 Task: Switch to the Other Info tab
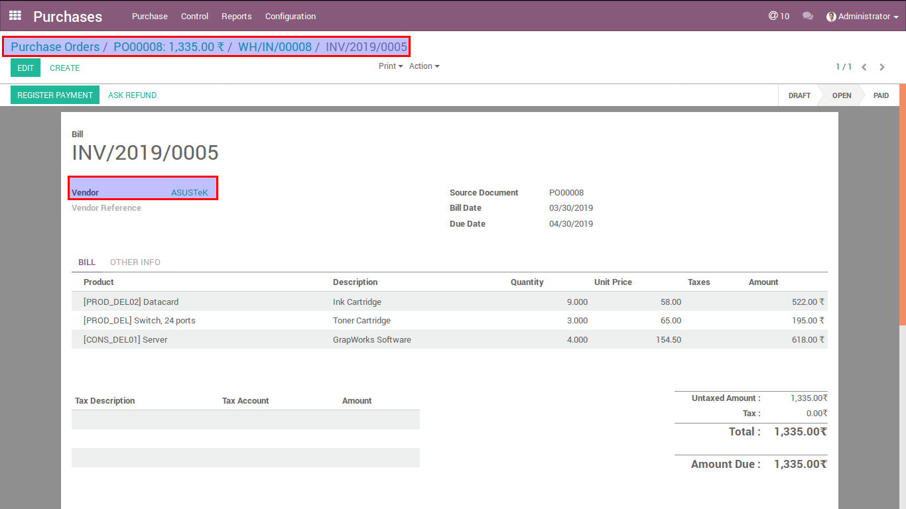pyautogui.click(x=135, y=262)
